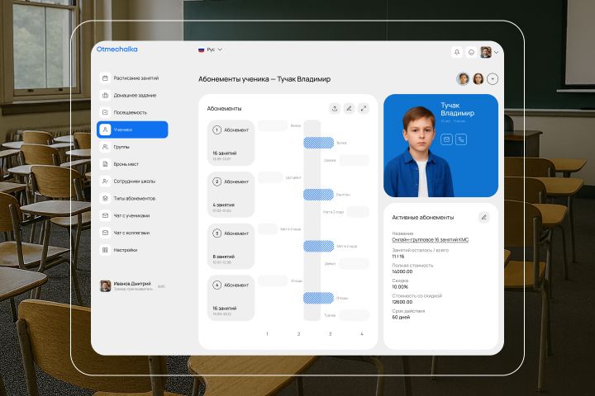Click the Посещаемость checkmark icon
The height and width of the screenshot is (396, 595).
(105, 112)
